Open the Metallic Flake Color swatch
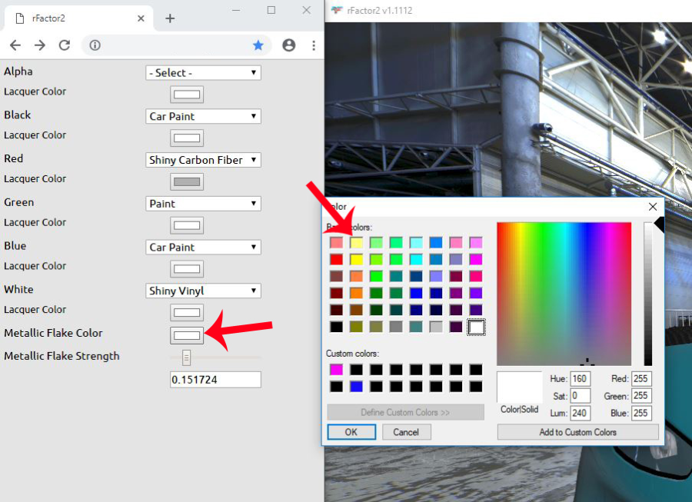Screen dimensions: 692x502 [x=187, y=335]
